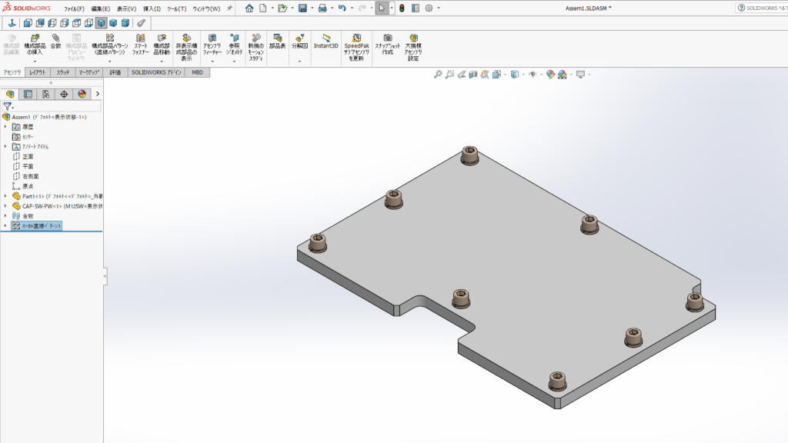The width and height of the screenshot is (788, 443).
Task: Click the 部品表 (Bill of Materials) icon
Action: (277, 42)
